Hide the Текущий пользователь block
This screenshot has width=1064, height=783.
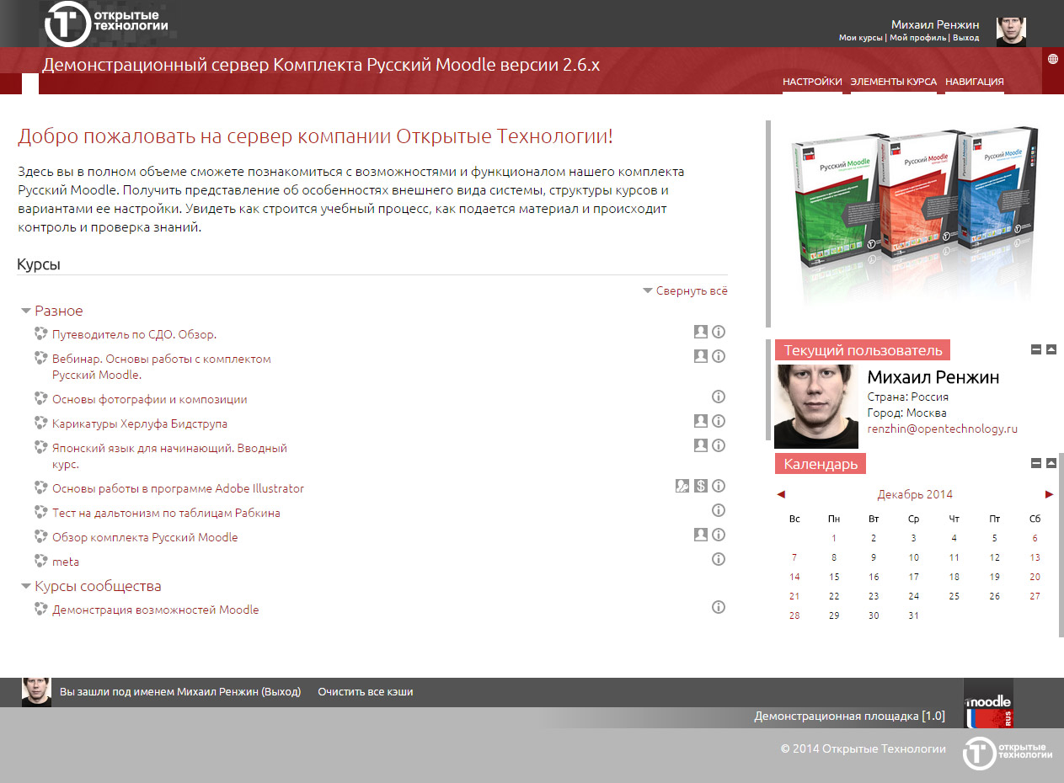pyautogui.click(x=1036, y=349)
